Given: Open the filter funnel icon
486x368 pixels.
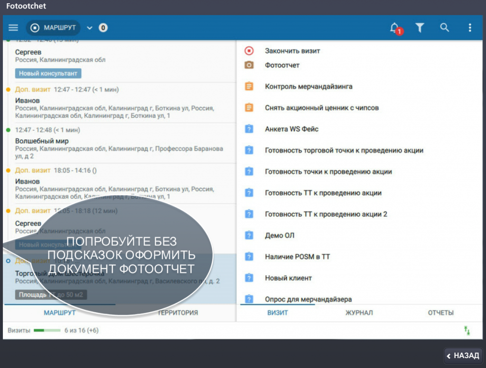Looking at the screenshot, I should click(420, 28).
